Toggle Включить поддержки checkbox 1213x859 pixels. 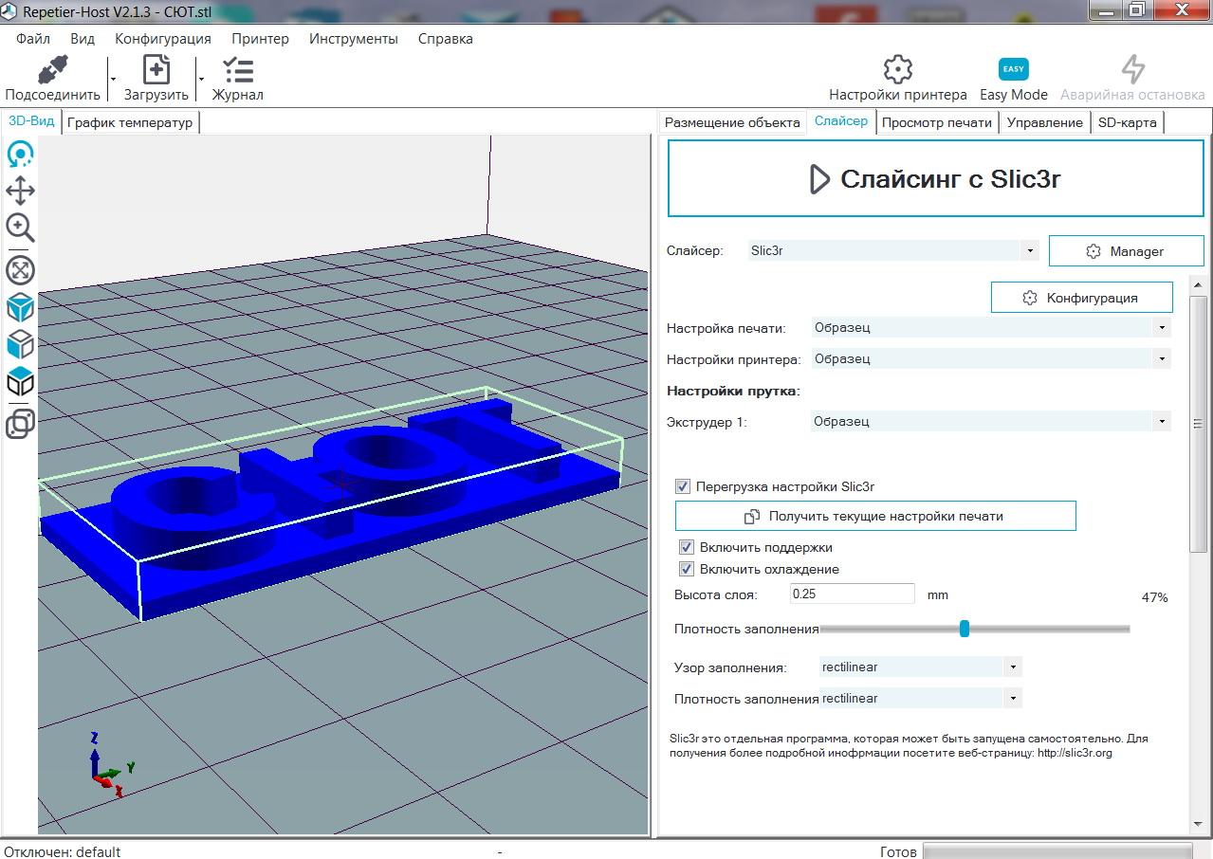(687, 547)
